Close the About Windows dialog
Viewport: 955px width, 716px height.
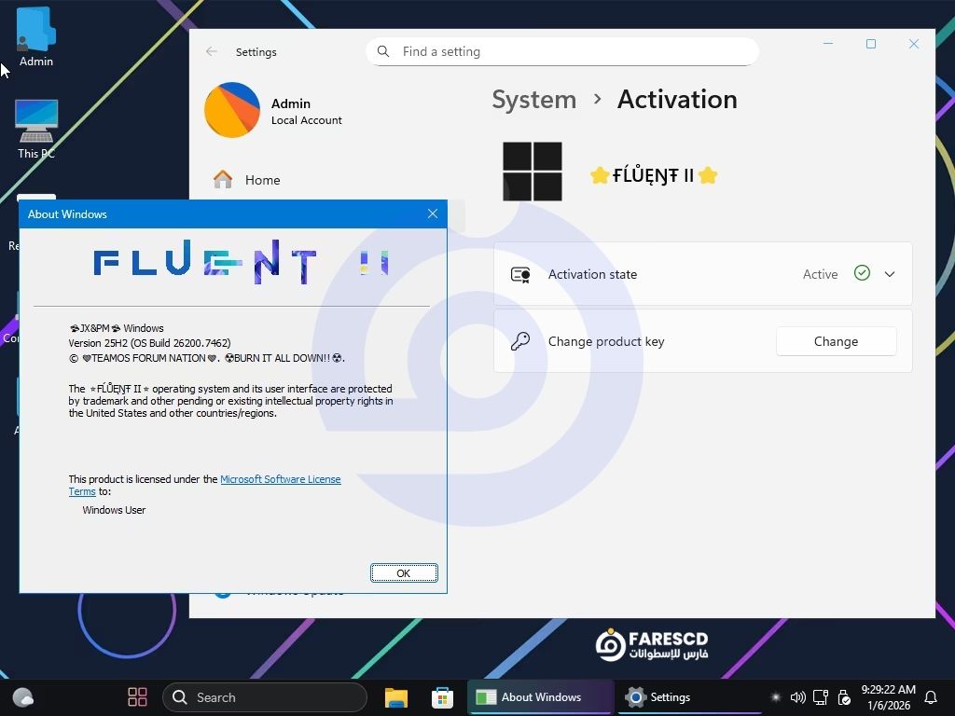[433, 213]
